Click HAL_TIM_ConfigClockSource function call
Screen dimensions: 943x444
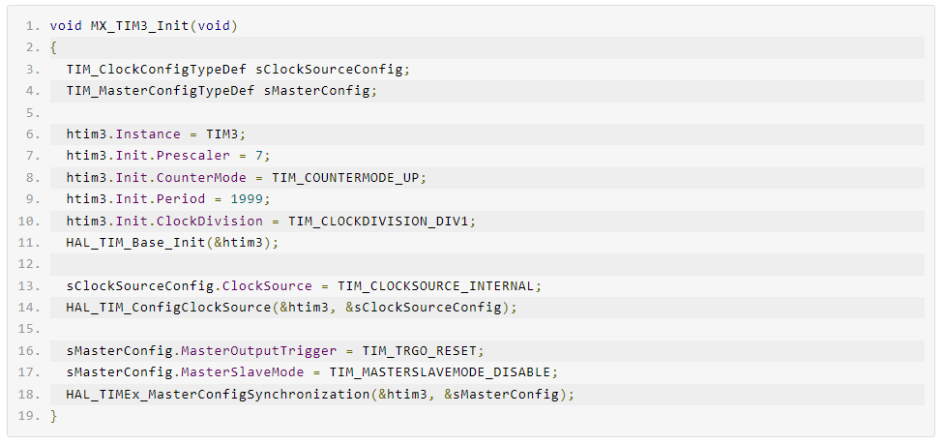(x=168, y=308)
